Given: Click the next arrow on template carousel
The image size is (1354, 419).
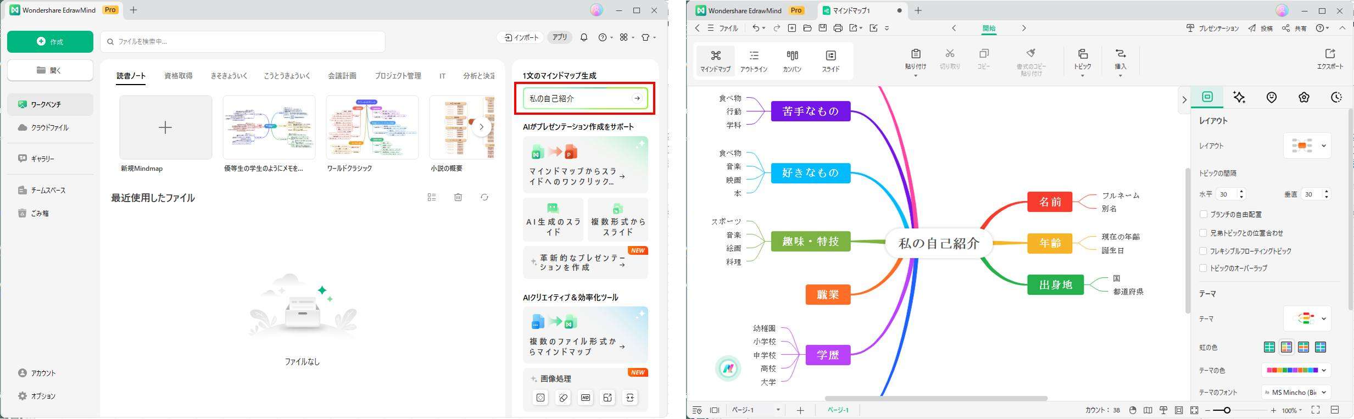Looking at the screenshot, I should pyautogui.click(x=482, y=127).
